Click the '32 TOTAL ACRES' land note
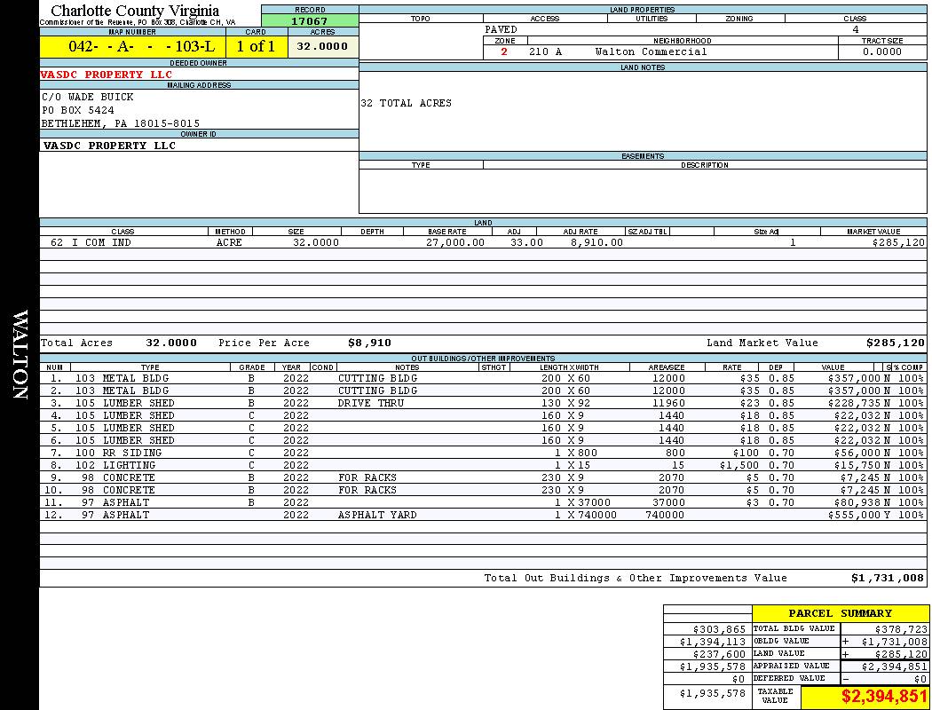Image resolution: width=932 pixels, height=710 pixels. (x=406, y=103)
